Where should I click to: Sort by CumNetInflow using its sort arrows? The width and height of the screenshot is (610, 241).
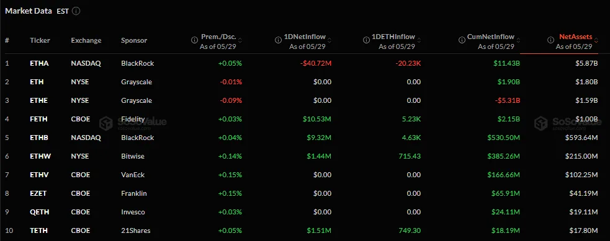pyautogui.click(x=518, y=40)
